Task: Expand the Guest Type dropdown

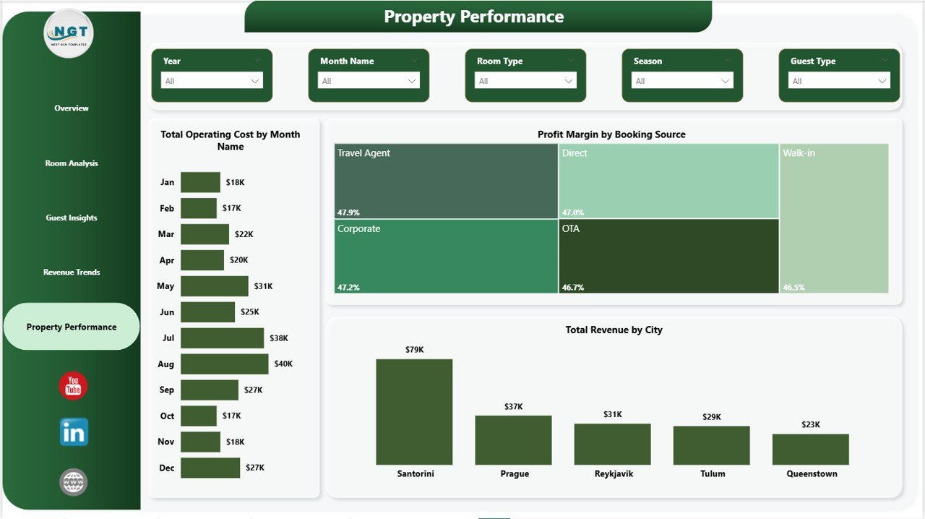Action: tap(839, 81)
